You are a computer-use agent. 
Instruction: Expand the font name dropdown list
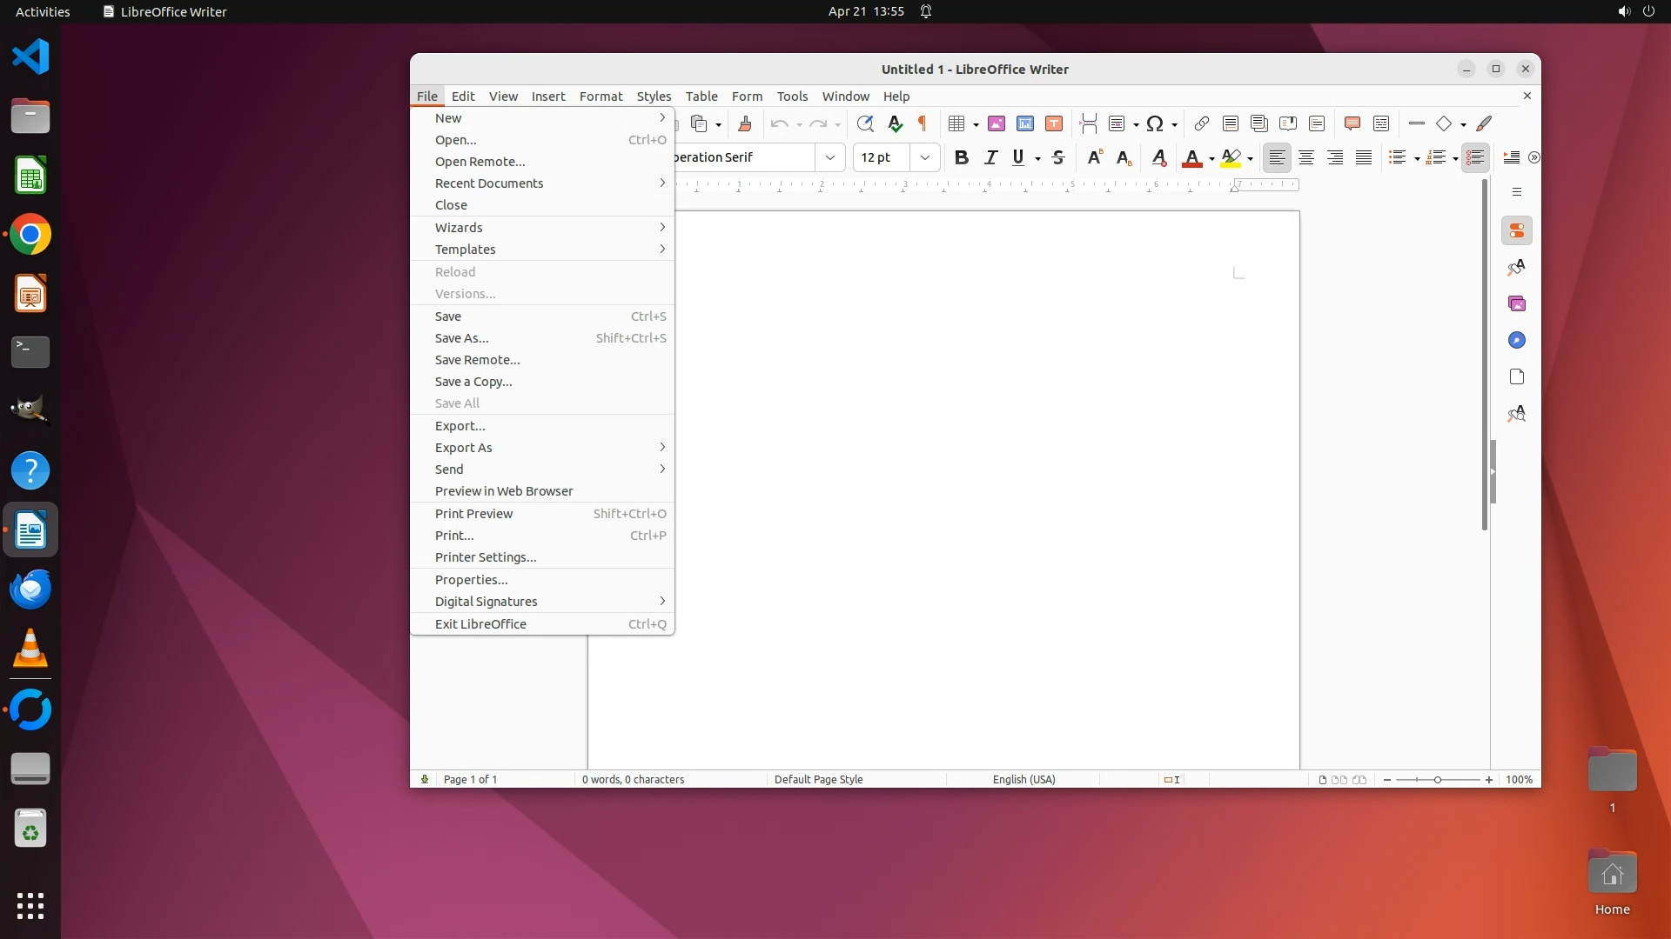[830, 157]
